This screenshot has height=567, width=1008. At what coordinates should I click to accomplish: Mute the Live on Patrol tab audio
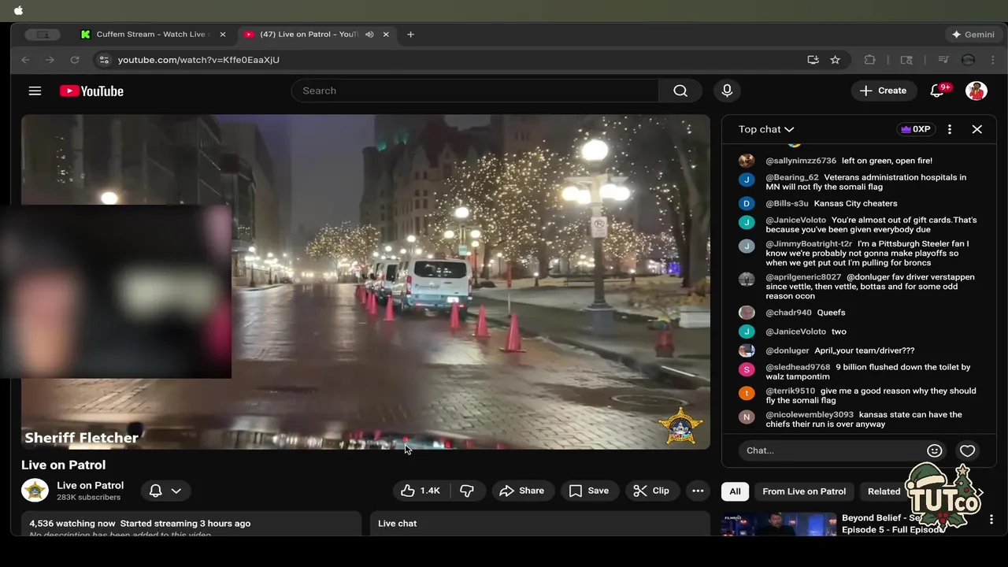coord(369,35)
